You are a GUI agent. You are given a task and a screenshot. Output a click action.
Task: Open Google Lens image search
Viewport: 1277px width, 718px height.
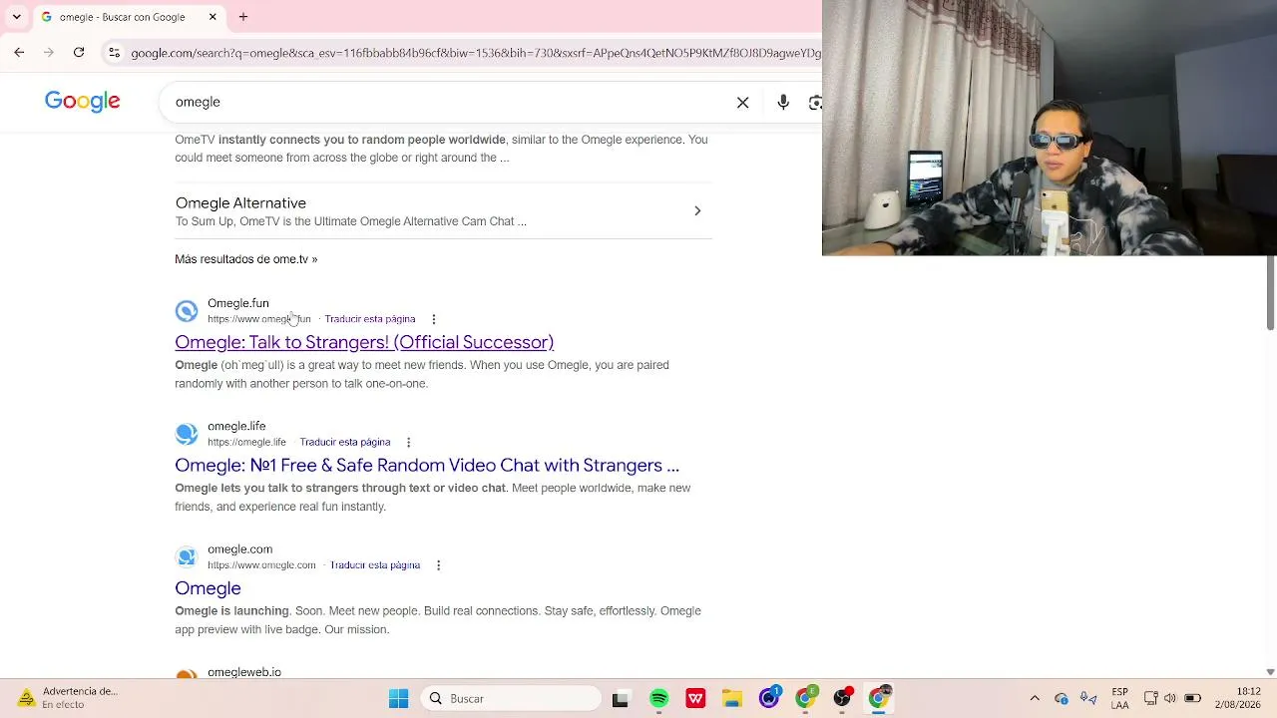(x=815, y=102)
